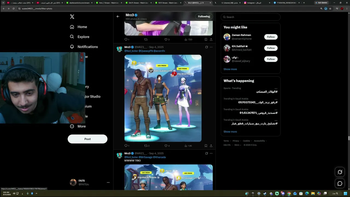
Task: Open the Accessibility footer link
Action: click(x=259, y=141)
